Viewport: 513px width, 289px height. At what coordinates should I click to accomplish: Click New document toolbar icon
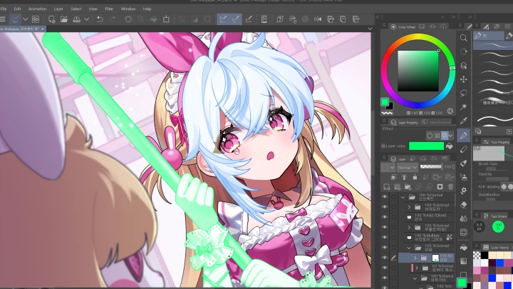pos(51,19)
